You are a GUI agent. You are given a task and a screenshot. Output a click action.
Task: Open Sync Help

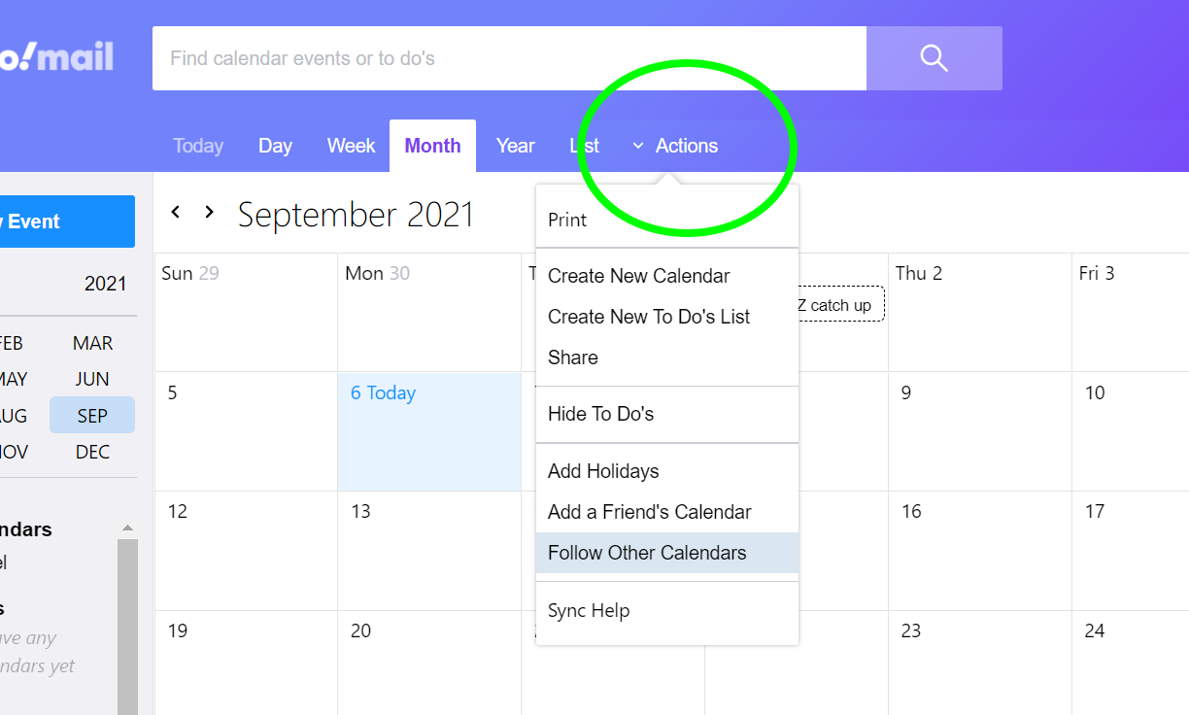point(589,610)
